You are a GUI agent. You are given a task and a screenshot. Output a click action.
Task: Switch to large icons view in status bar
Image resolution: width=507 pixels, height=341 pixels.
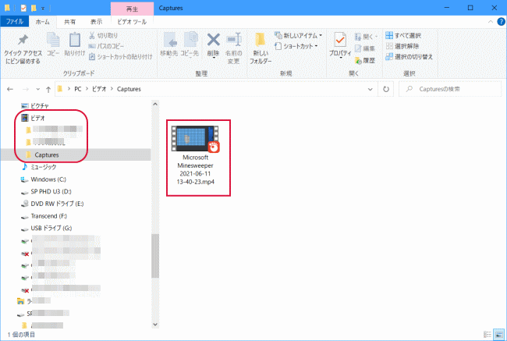(x=499, y=335)
